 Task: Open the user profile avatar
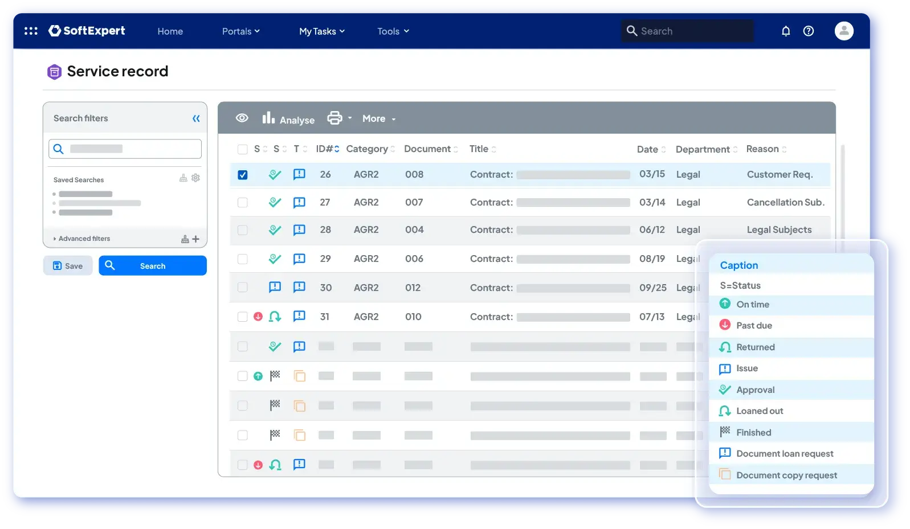click(844, 31)
